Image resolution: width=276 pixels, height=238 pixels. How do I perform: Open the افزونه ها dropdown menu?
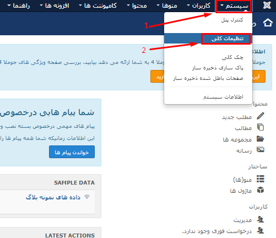click(x=55, y=6)
